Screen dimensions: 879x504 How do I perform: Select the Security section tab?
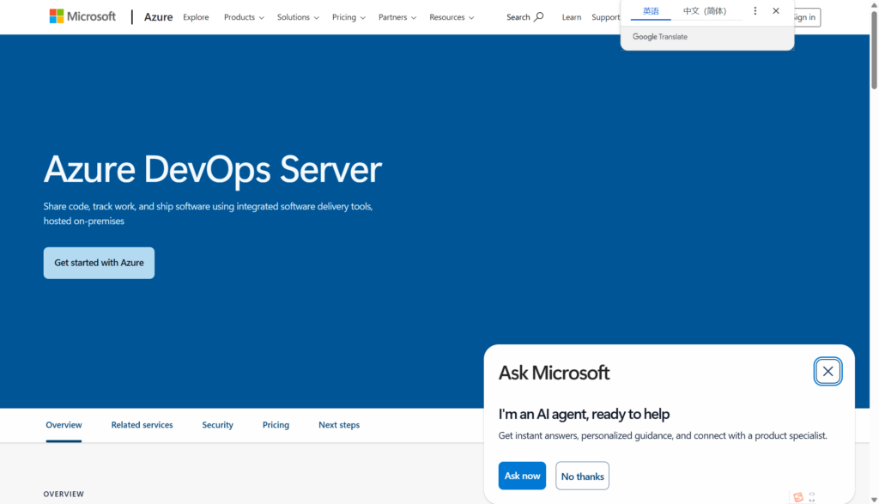[x=217, y=425]
